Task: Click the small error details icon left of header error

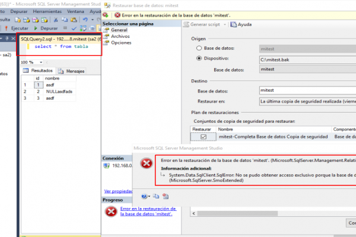Action: 105,15
